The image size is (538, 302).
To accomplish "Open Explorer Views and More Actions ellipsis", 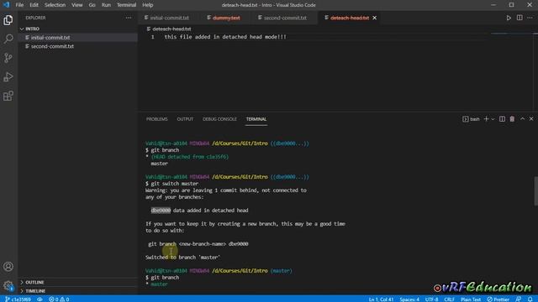I will [x=129, y=18].
